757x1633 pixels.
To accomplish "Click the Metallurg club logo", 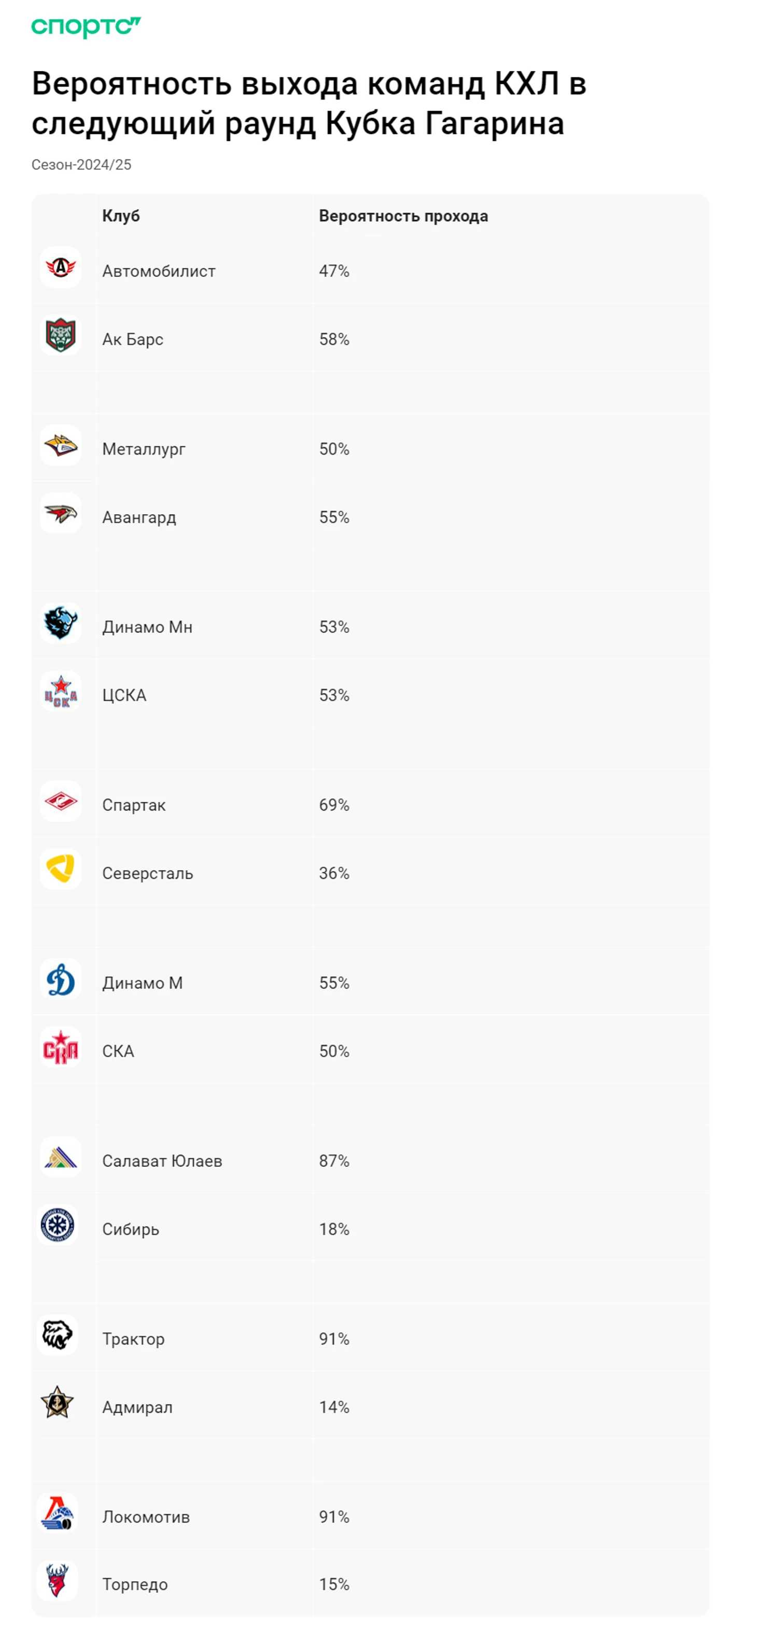I will 61,446.
